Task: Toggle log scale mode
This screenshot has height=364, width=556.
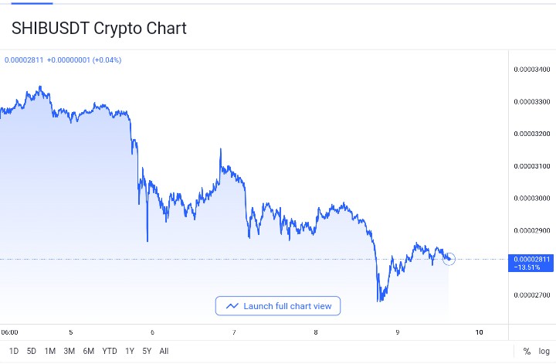Action: coord(544,351)
